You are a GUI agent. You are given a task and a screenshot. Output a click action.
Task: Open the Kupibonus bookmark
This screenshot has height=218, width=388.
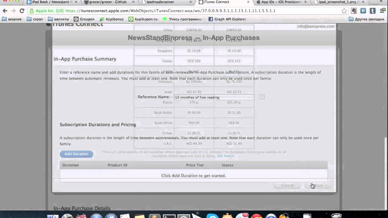pos(112,19)
